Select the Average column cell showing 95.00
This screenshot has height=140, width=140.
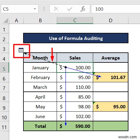coord(111,107)
